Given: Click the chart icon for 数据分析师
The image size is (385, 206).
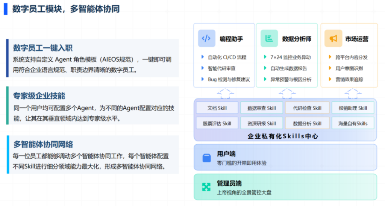Looking at the screenshot, I should click(269, 38).
